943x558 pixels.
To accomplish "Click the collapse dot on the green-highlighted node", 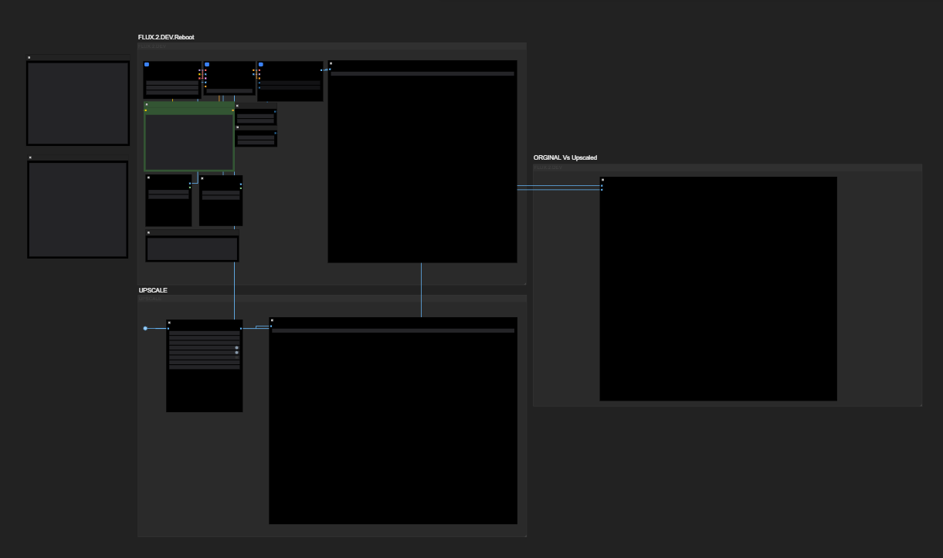I will click(x=147, y=104).
